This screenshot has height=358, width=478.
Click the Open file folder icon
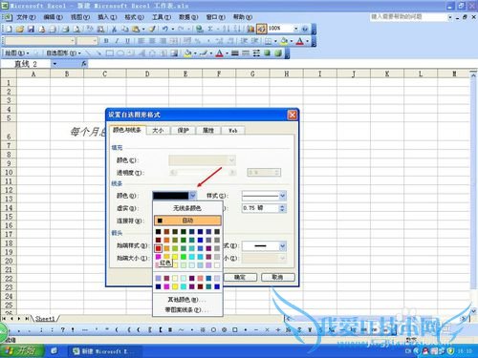[x=20, y=29]
